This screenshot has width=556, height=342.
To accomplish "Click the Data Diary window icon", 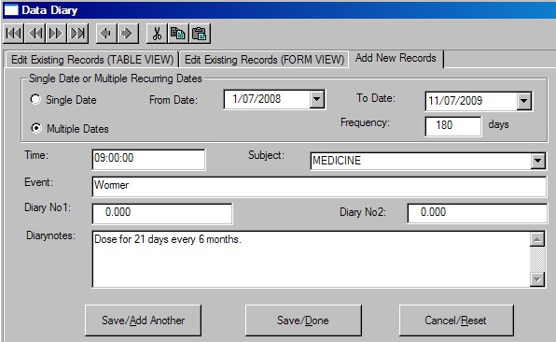I will click(x=10, y=9).
